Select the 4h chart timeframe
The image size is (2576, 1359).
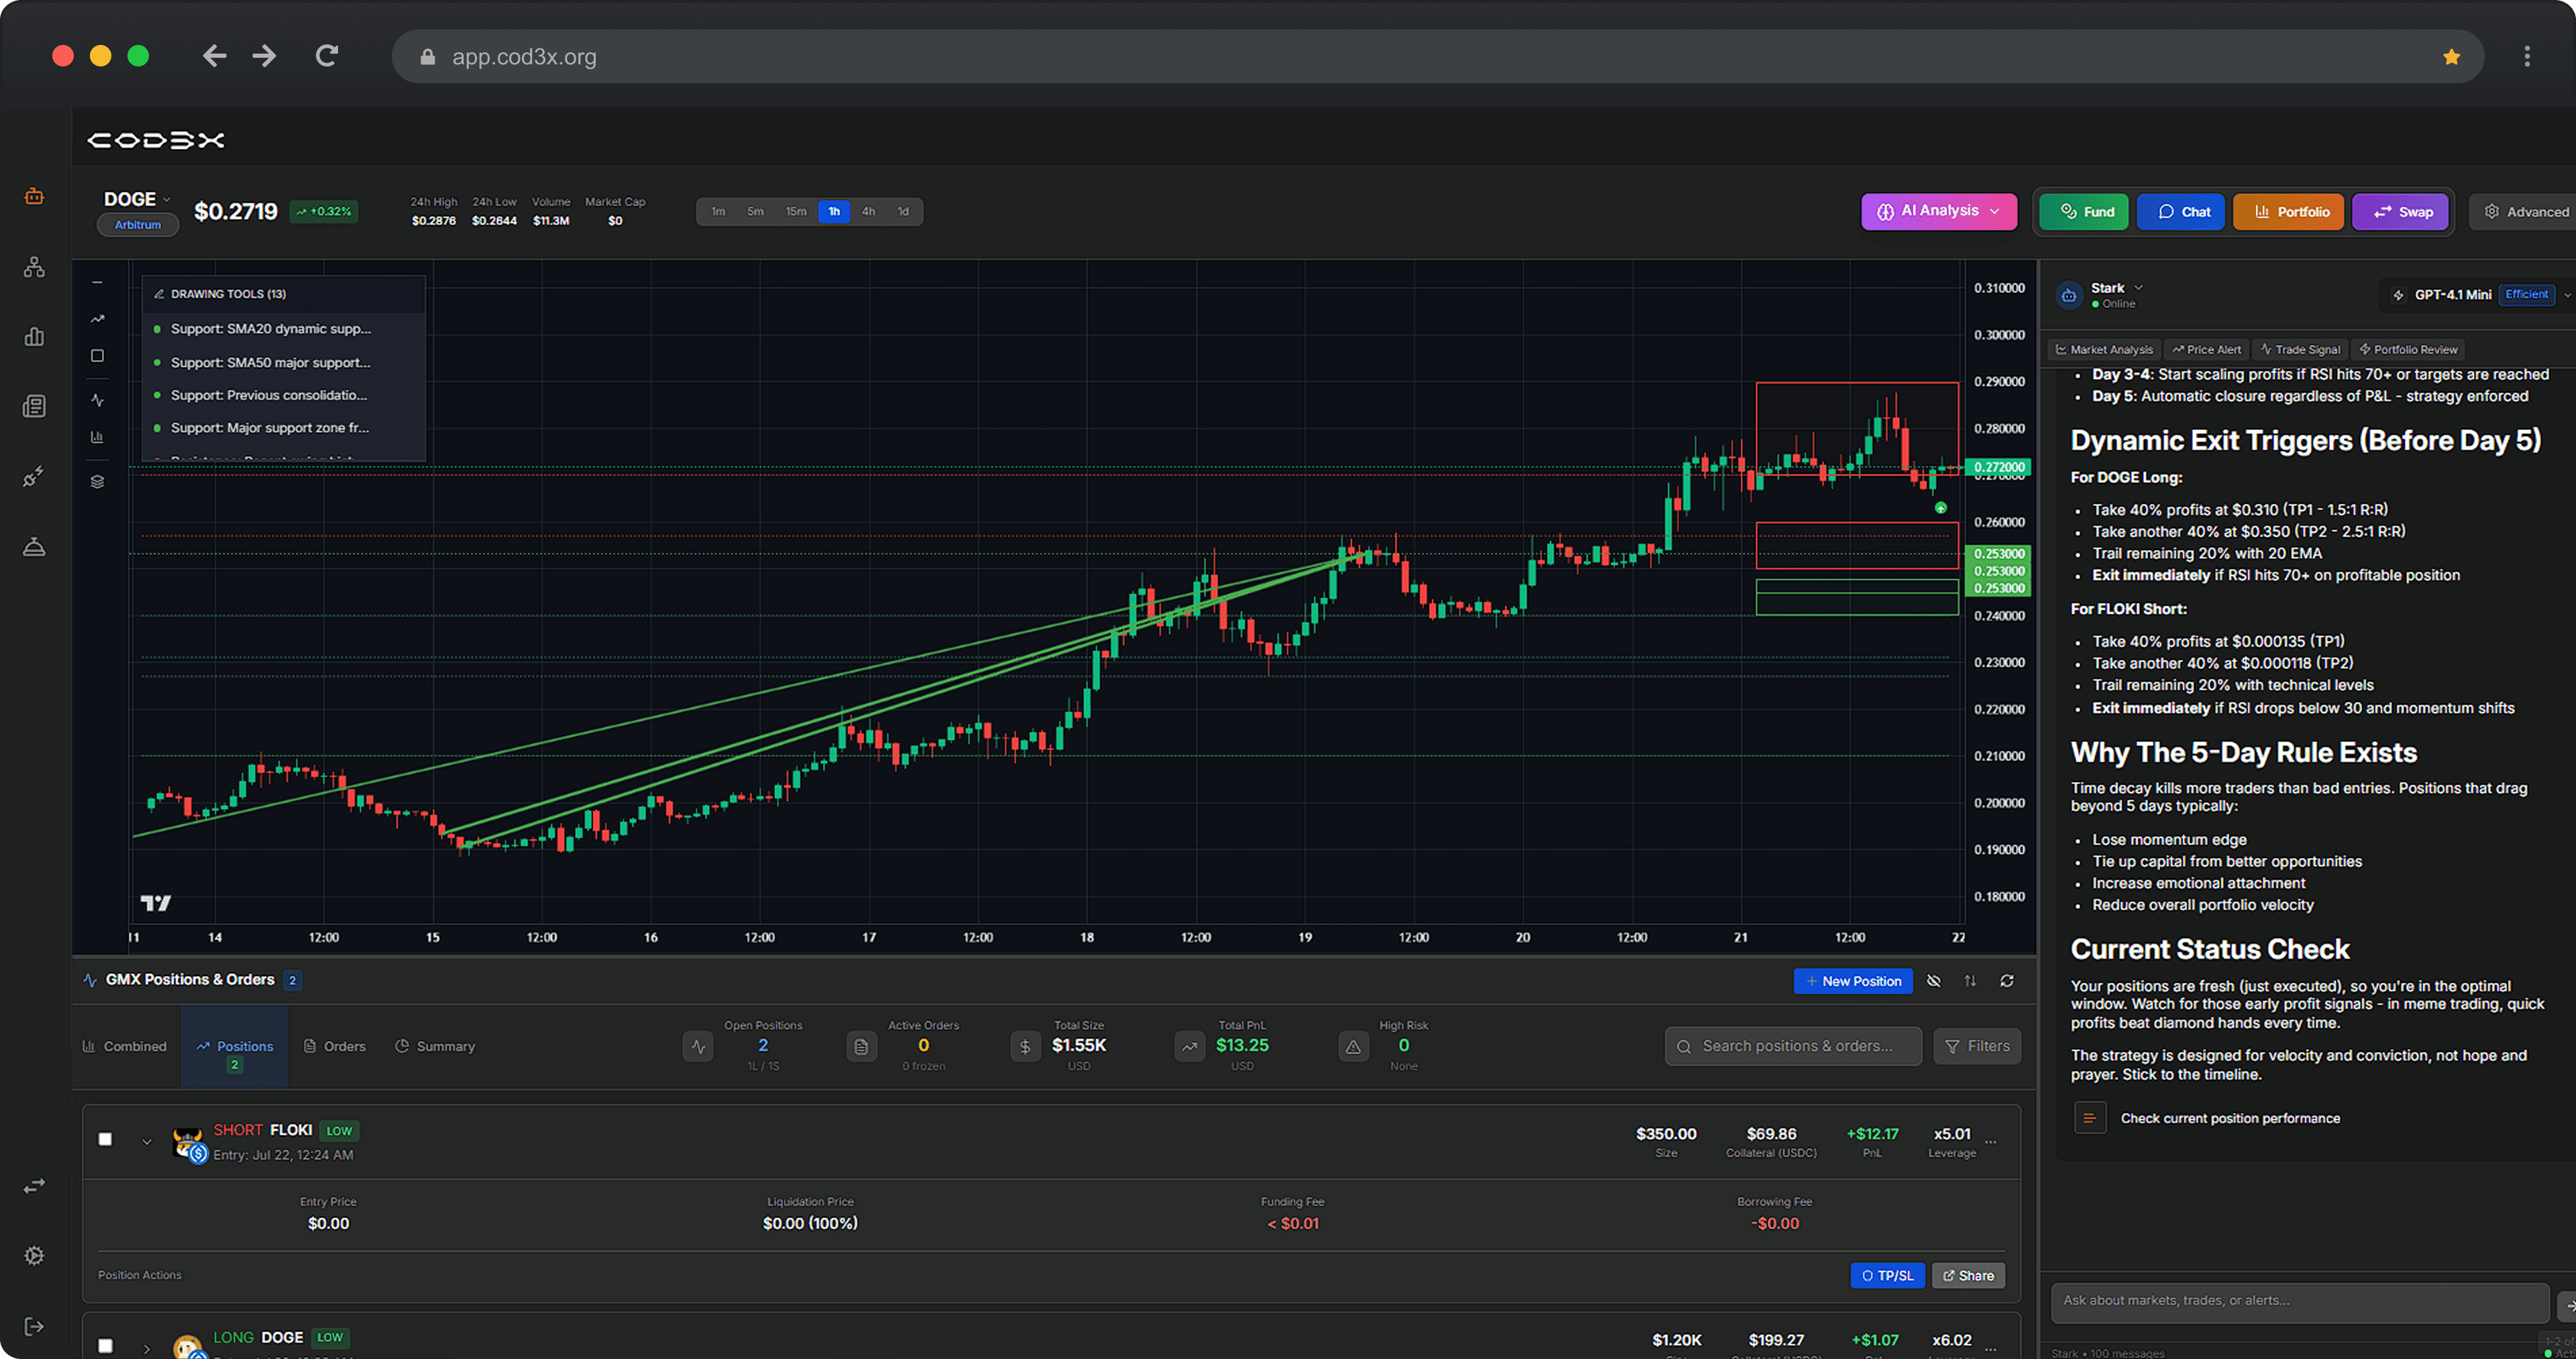point(868,212)
